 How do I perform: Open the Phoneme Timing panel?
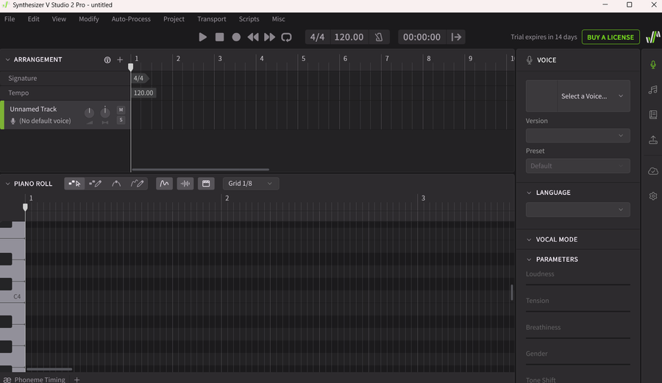coord(35,379)
